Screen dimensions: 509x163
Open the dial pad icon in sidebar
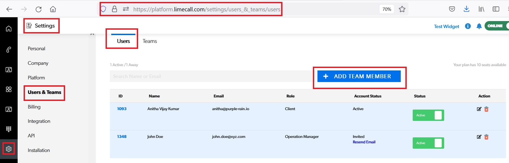pos(9,129)
